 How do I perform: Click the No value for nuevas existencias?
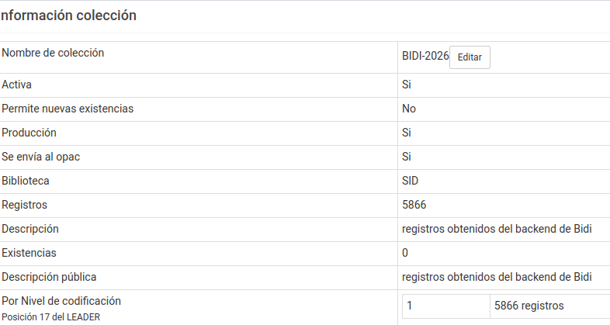(x=409, y=109)
